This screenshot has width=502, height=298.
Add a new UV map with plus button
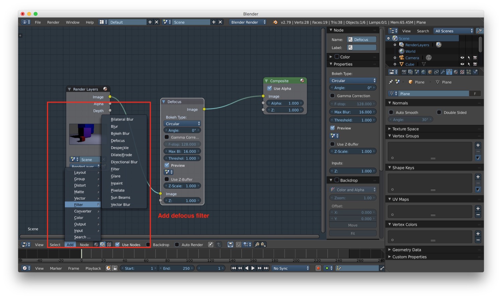(478, 208)
